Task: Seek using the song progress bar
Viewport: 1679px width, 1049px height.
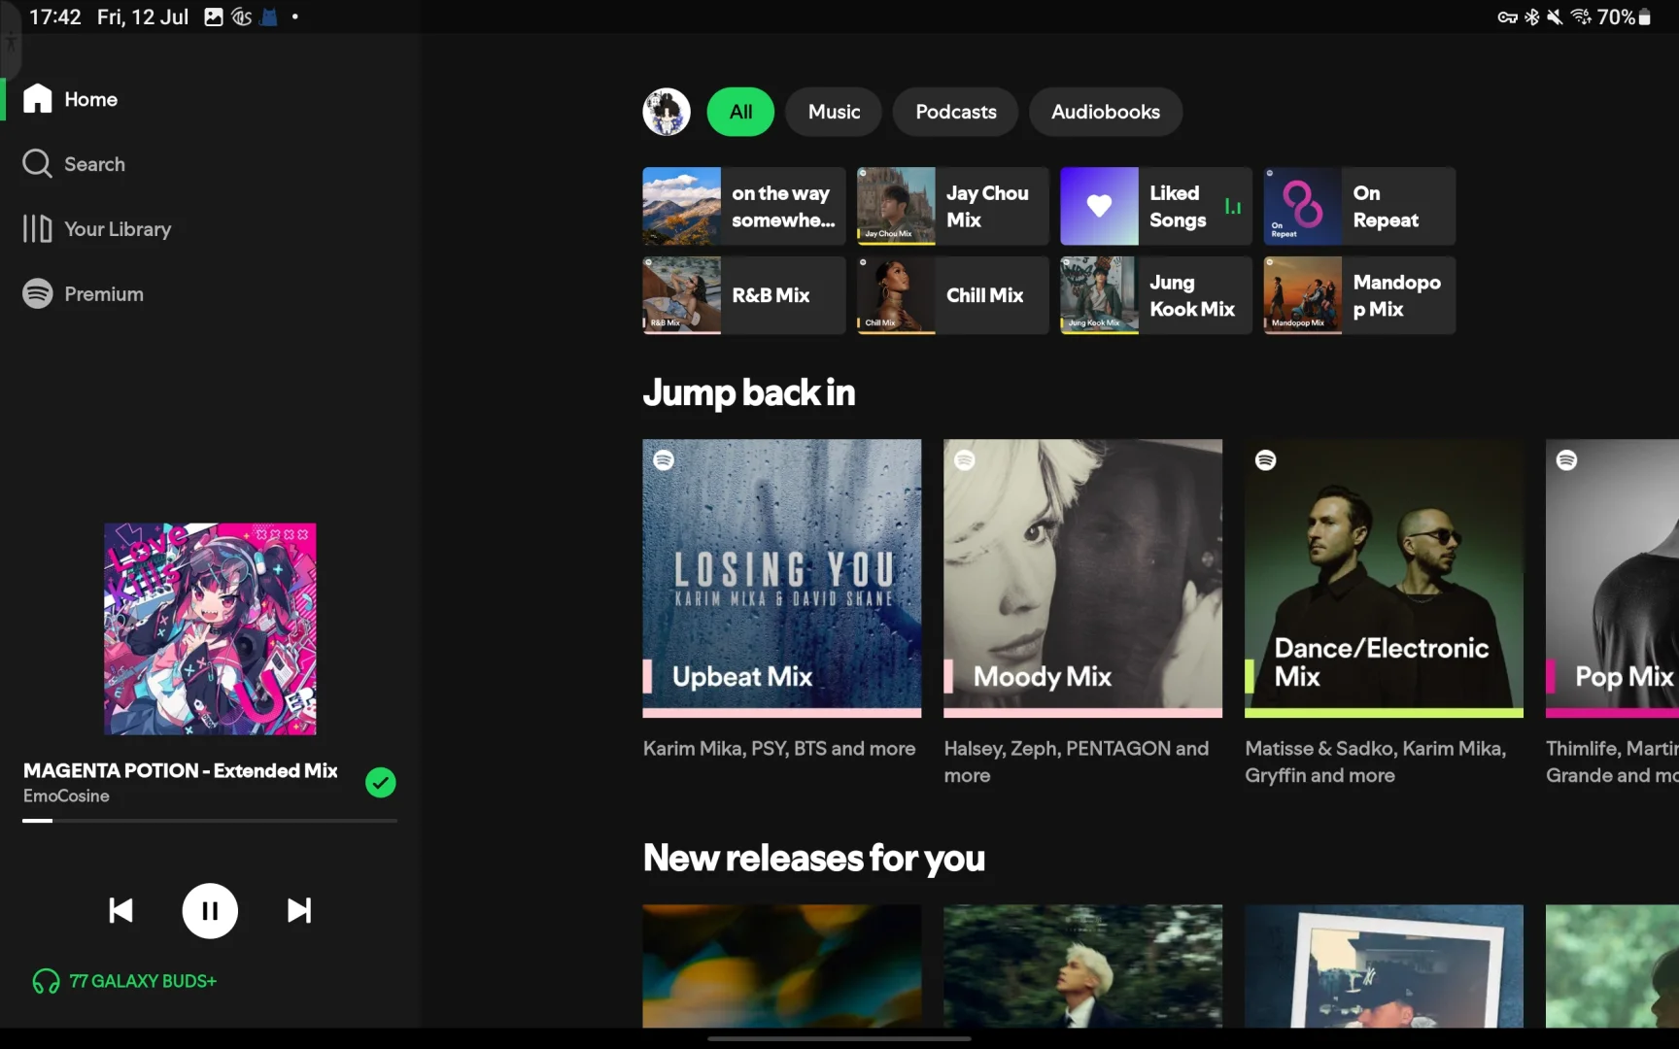Action: pos(210,821)
